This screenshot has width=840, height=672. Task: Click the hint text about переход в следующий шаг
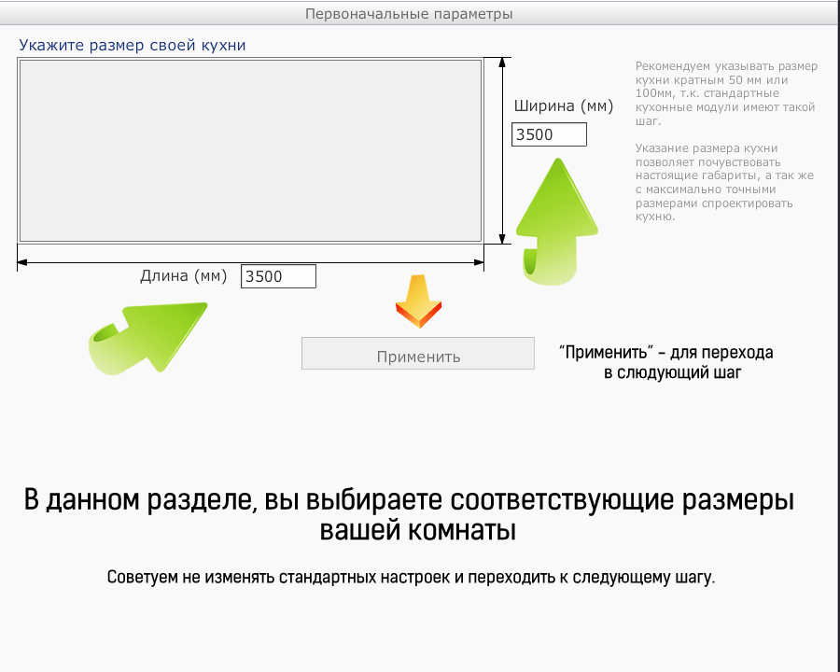[666, 362]
